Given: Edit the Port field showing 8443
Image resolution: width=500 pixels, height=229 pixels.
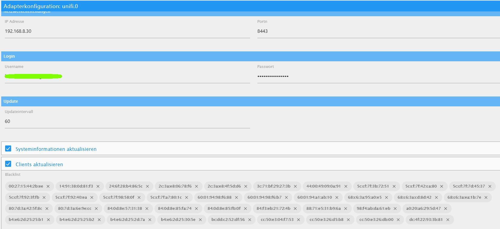Looking at the screenshot, I should [x=379, y=31].
